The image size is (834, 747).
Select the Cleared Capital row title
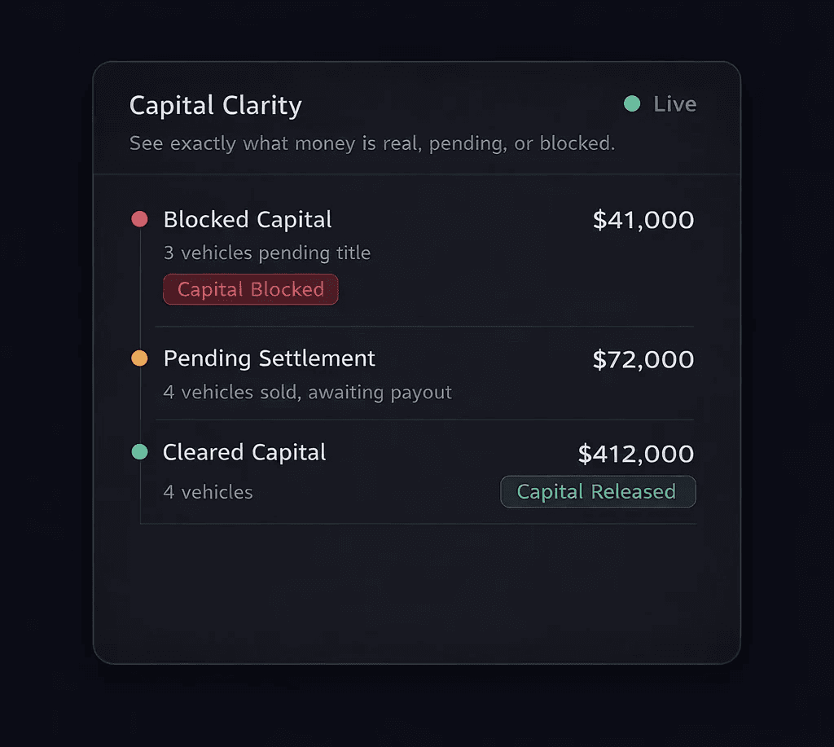[244, 453]
